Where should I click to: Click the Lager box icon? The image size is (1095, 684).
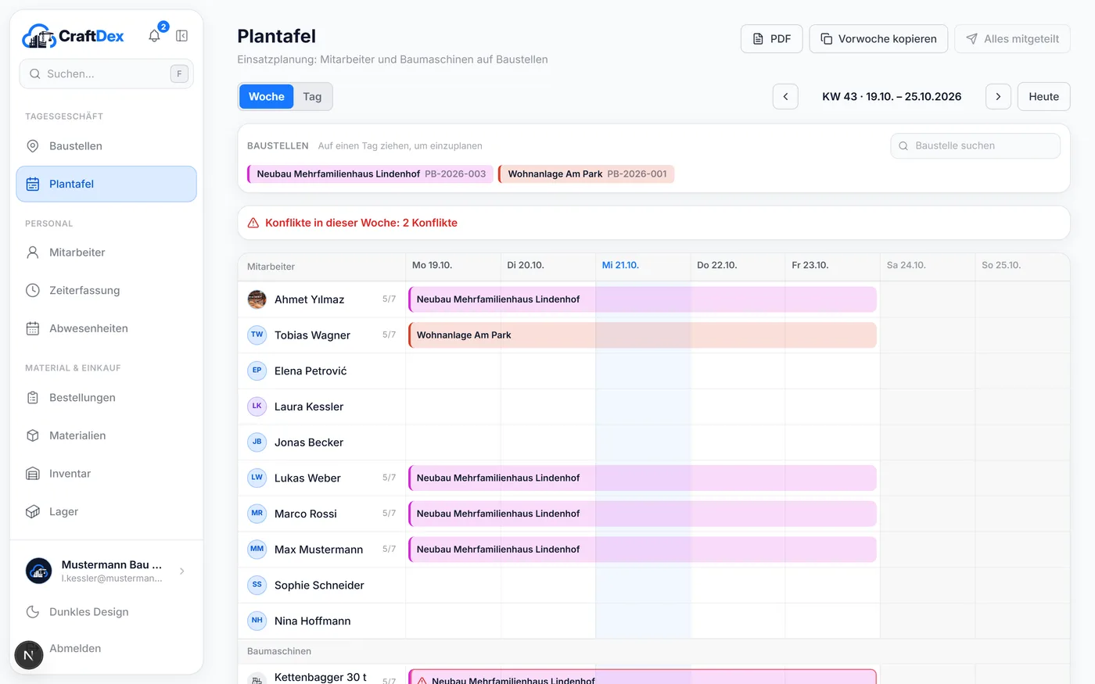(x=33, y=512)
